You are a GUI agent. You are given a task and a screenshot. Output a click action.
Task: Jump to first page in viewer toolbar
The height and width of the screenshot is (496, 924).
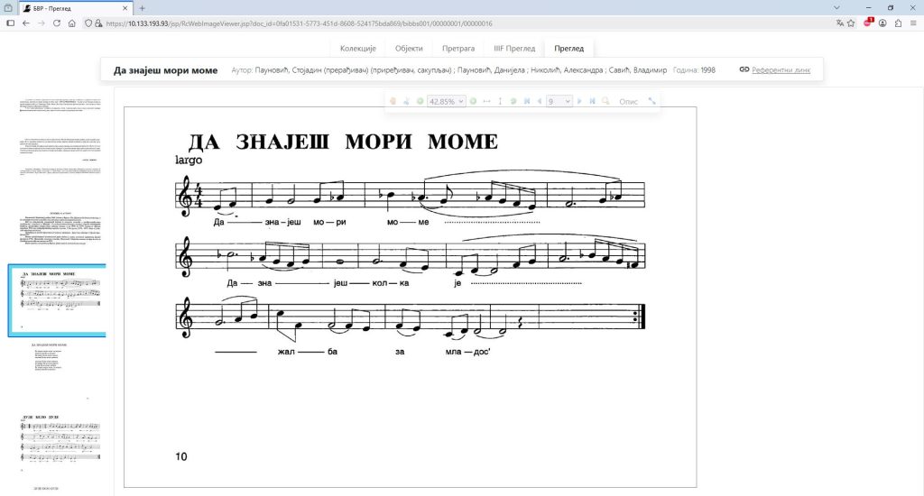[x=527, y=101]
